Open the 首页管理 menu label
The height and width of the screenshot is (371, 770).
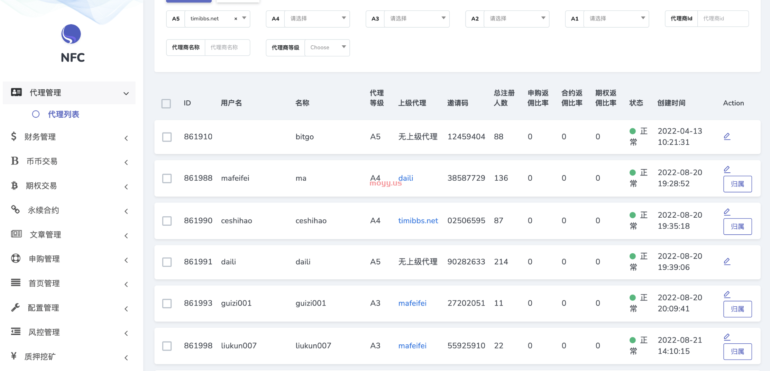[44, 283]
